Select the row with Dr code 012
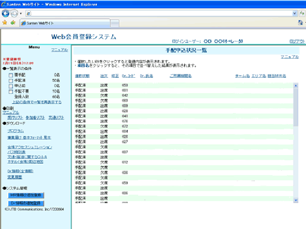Image resolution: width=306 pixels, height=229 pixels. click(x=184, y=162)
